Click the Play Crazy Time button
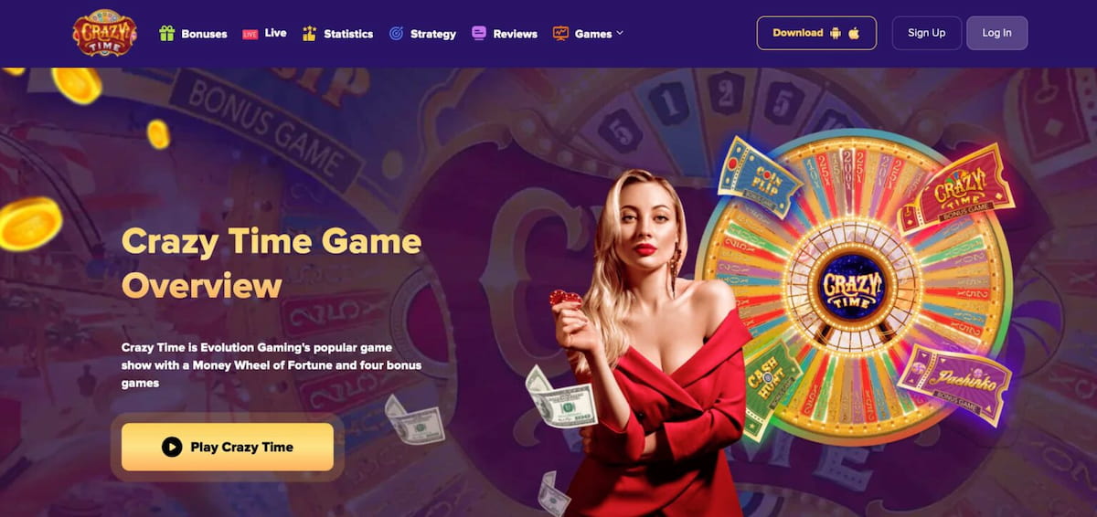 228,447
